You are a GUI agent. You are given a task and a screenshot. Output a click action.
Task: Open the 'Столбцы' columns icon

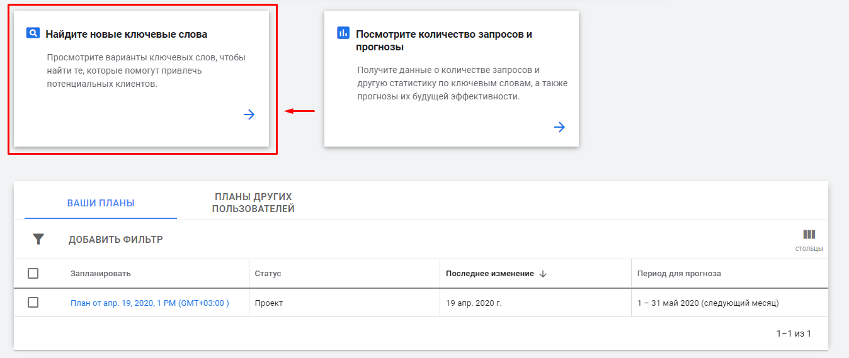point(809,239)
